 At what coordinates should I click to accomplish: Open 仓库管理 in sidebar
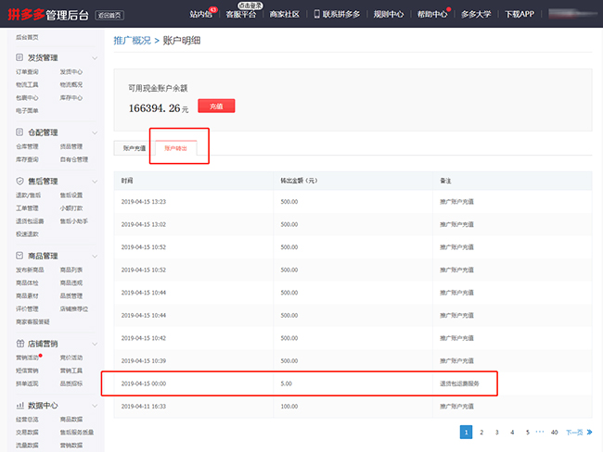point(27,146)
